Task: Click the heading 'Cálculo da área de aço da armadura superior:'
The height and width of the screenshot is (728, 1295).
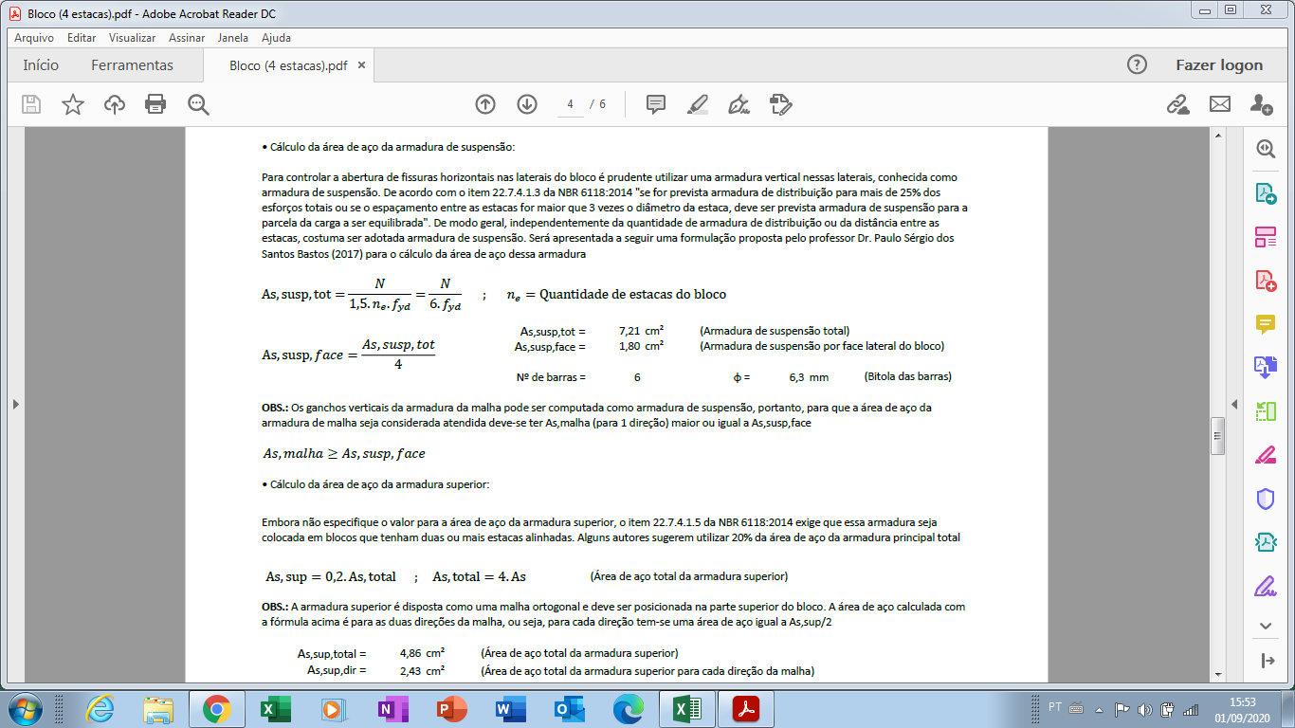Action: (379, 484)
